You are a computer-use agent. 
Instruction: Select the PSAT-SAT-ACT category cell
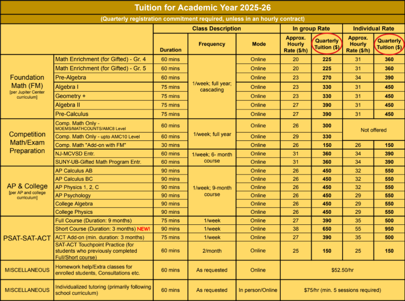pos(27,238)
